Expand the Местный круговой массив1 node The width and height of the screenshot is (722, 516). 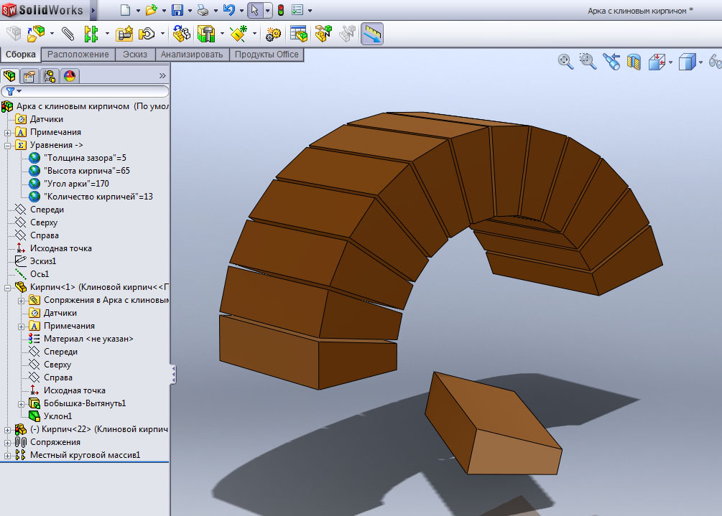(7, 455)
